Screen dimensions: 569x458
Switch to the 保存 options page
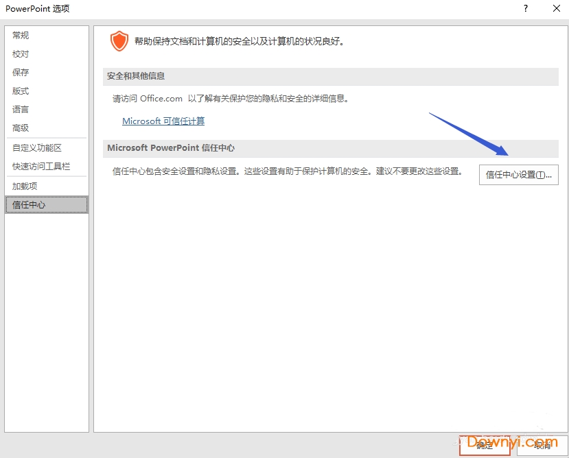pyautogui.click(x=21, y=73)
